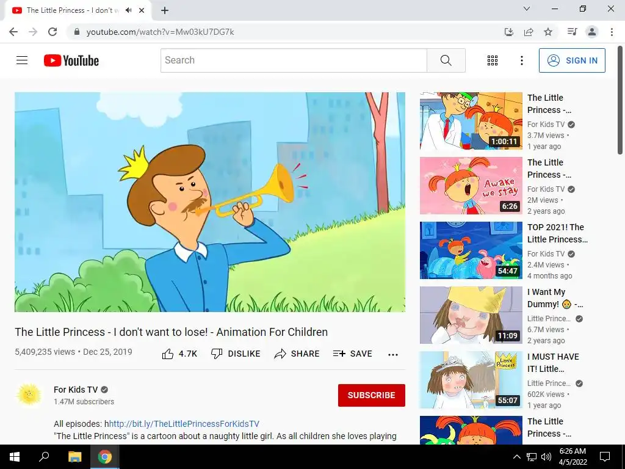Go to YouTube home via logo

tap(71, 60)
